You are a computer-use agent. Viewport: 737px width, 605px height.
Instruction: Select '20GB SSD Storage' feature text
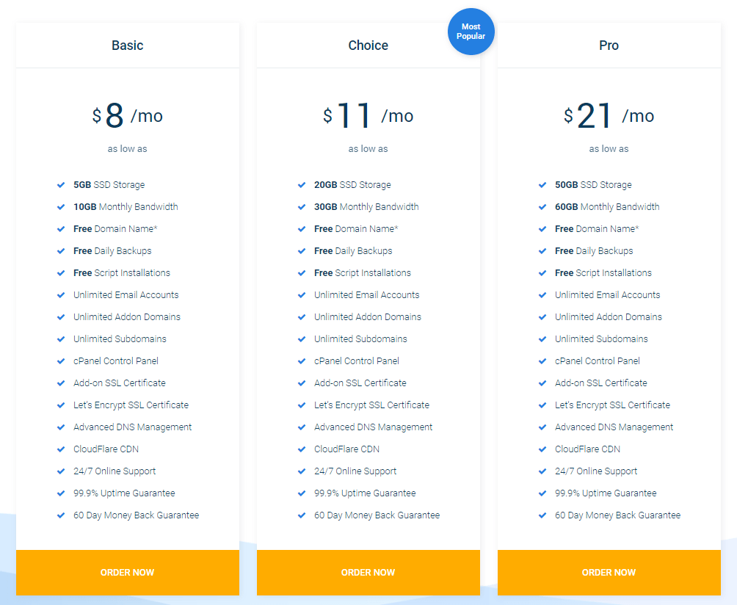(352, 185)
